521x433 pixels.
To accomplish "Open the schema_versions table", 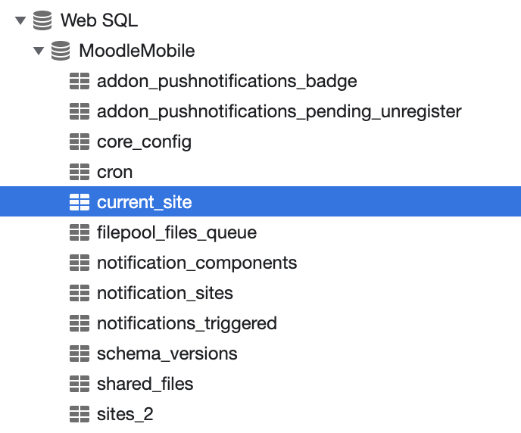I will click(167, 354).
